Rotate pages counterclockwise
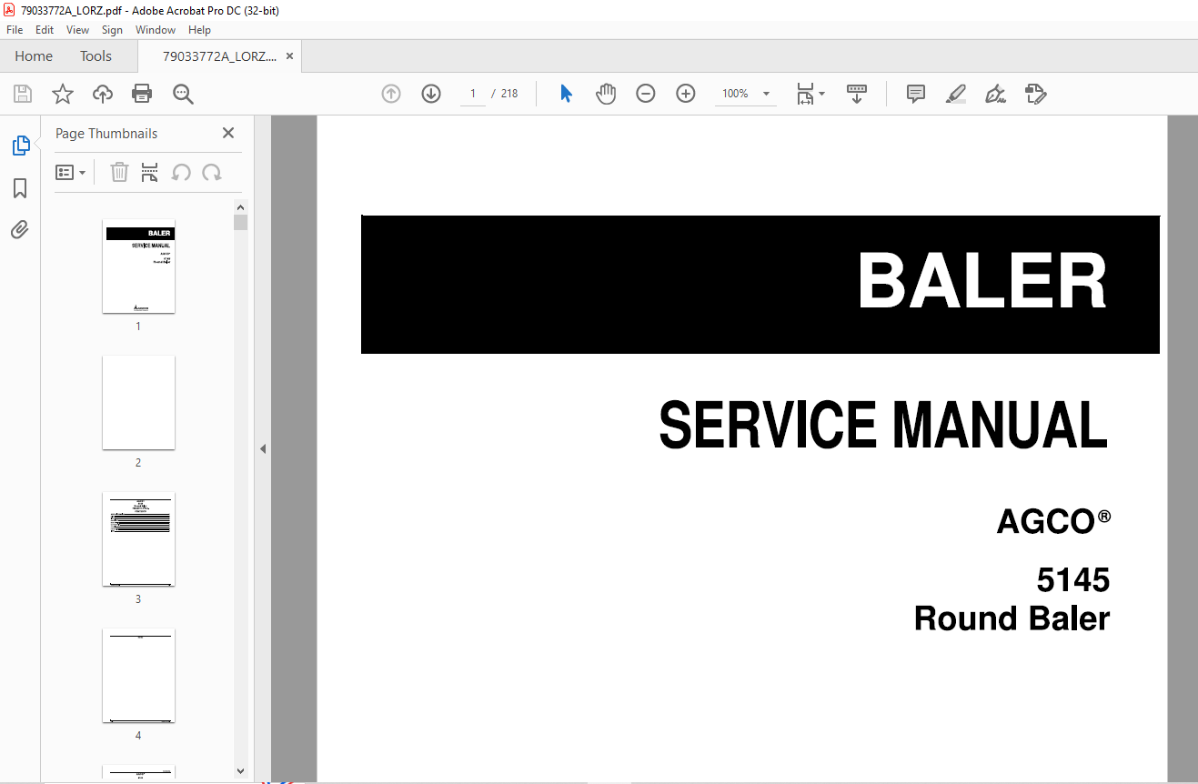The image size is (1198, 784). (x=181, y=172)
